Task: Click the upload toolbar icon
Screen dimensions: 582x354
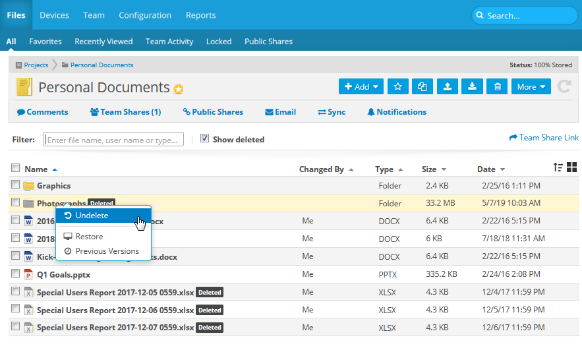Action: coord(448,86)
